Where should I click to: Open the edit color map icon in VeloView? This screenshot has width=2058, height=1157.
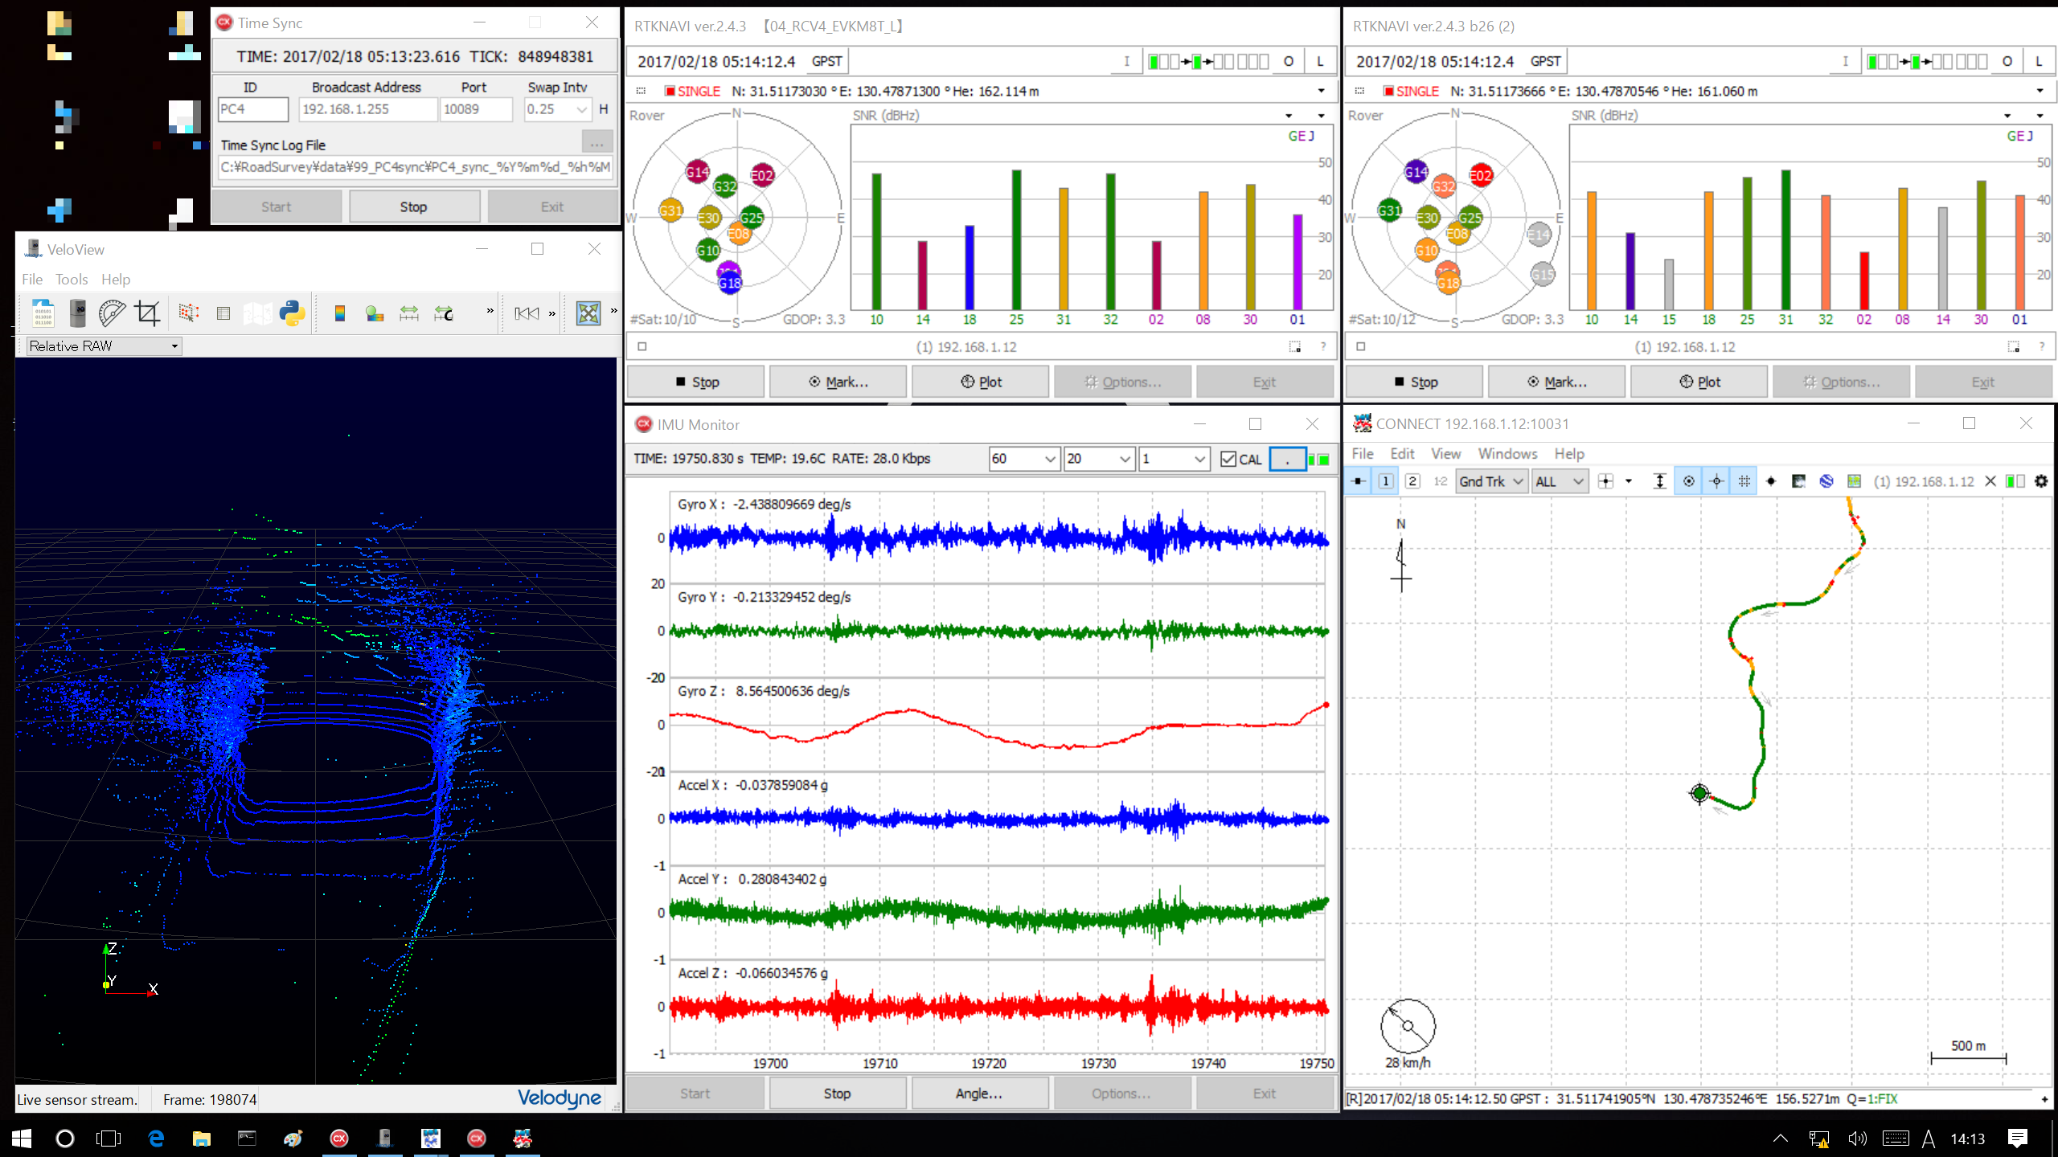coord(375,313)
